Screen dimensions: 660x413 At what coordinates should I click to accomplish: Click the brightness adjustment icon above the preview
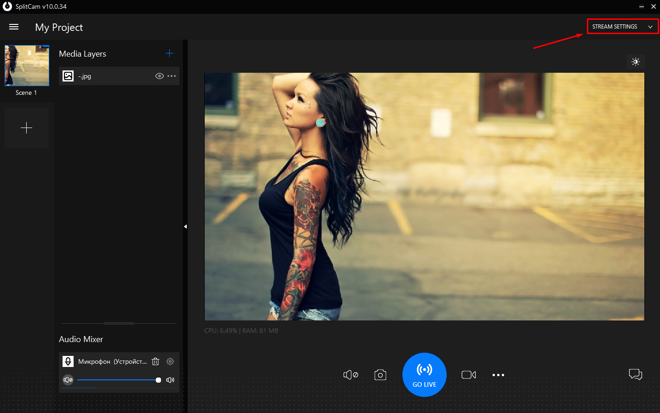point(636,61)
